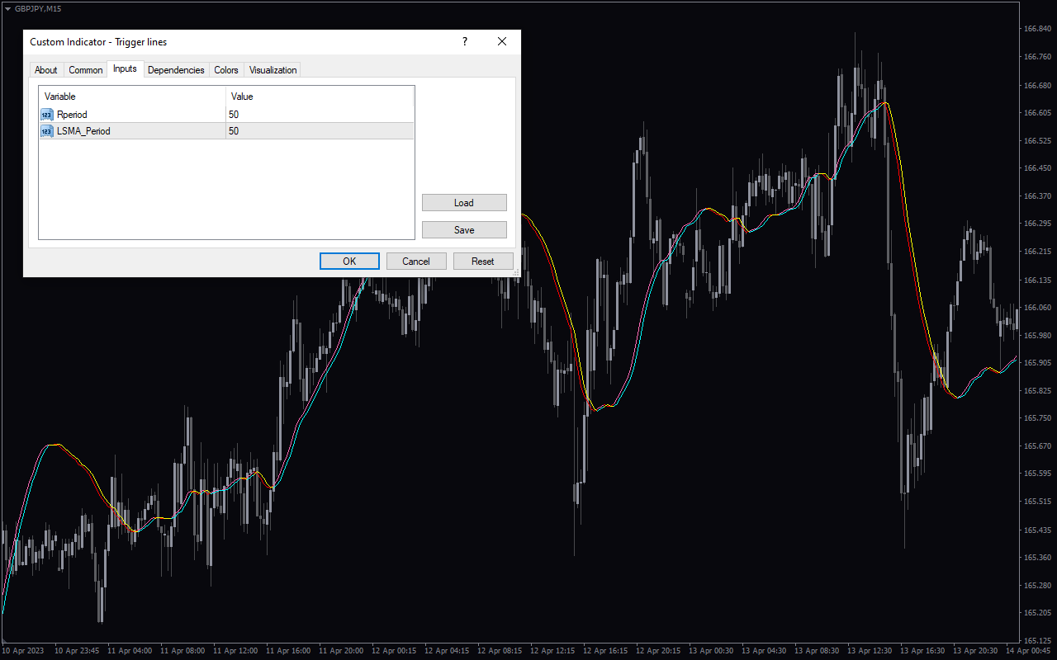Click the Reset button
1057x660 pixels.
click(483, 262)
